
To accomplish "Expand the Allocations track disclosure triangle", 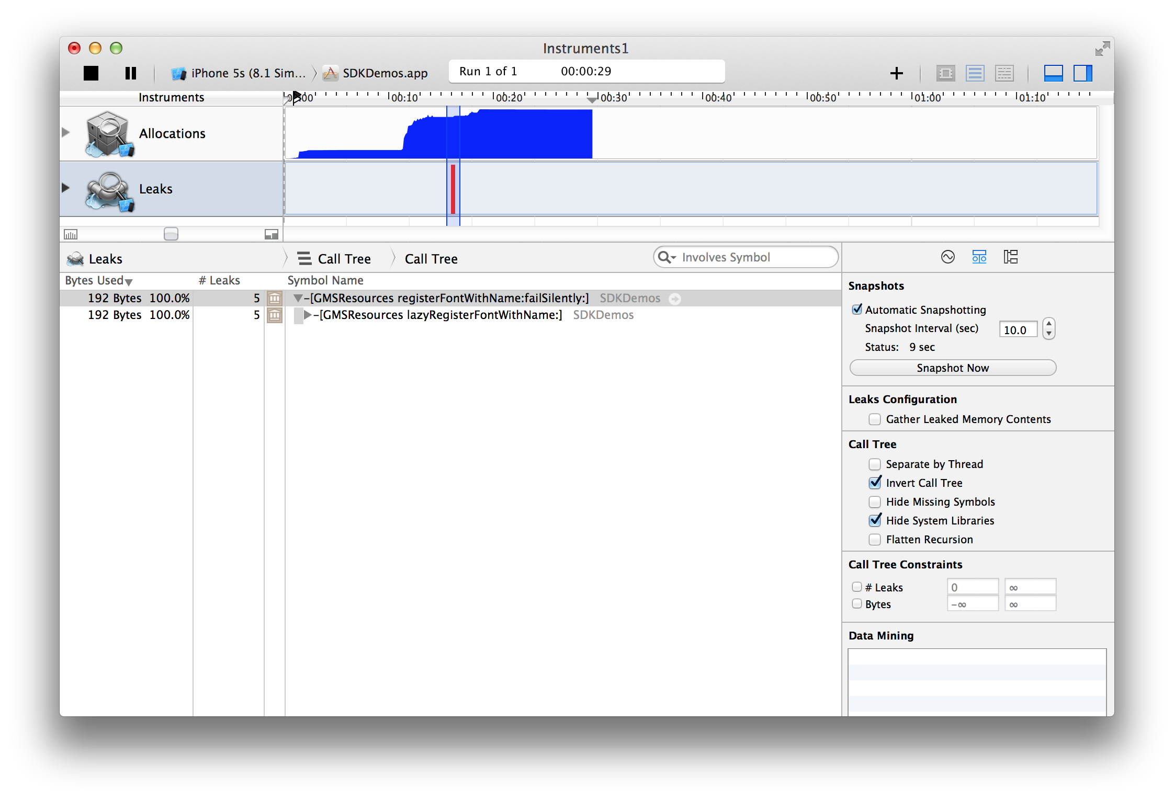I will [x=66, y=132].
